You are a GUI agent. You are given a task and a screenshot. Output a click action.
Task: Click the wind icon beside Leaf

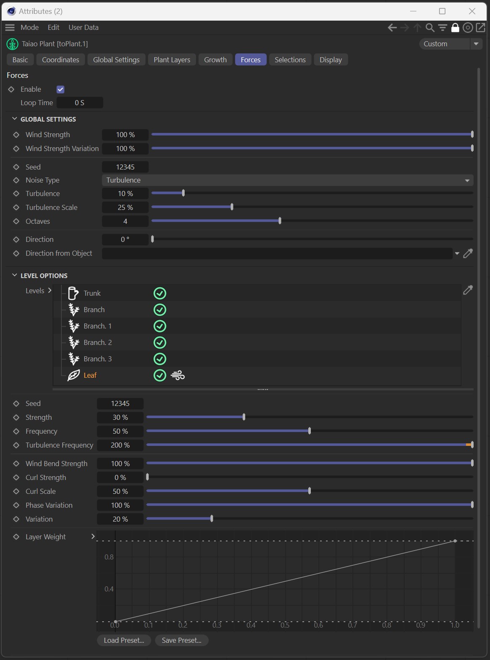(178, 375)
